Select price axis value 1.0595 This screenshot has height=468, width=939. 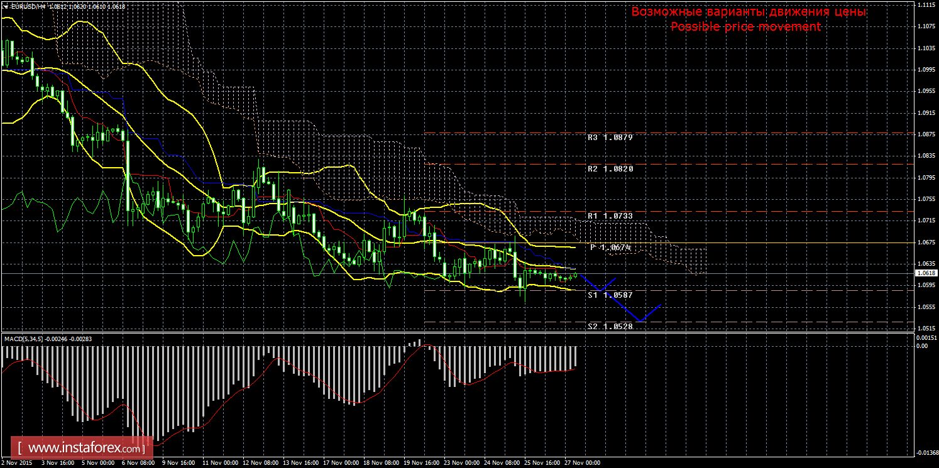(x=926, y=285)
